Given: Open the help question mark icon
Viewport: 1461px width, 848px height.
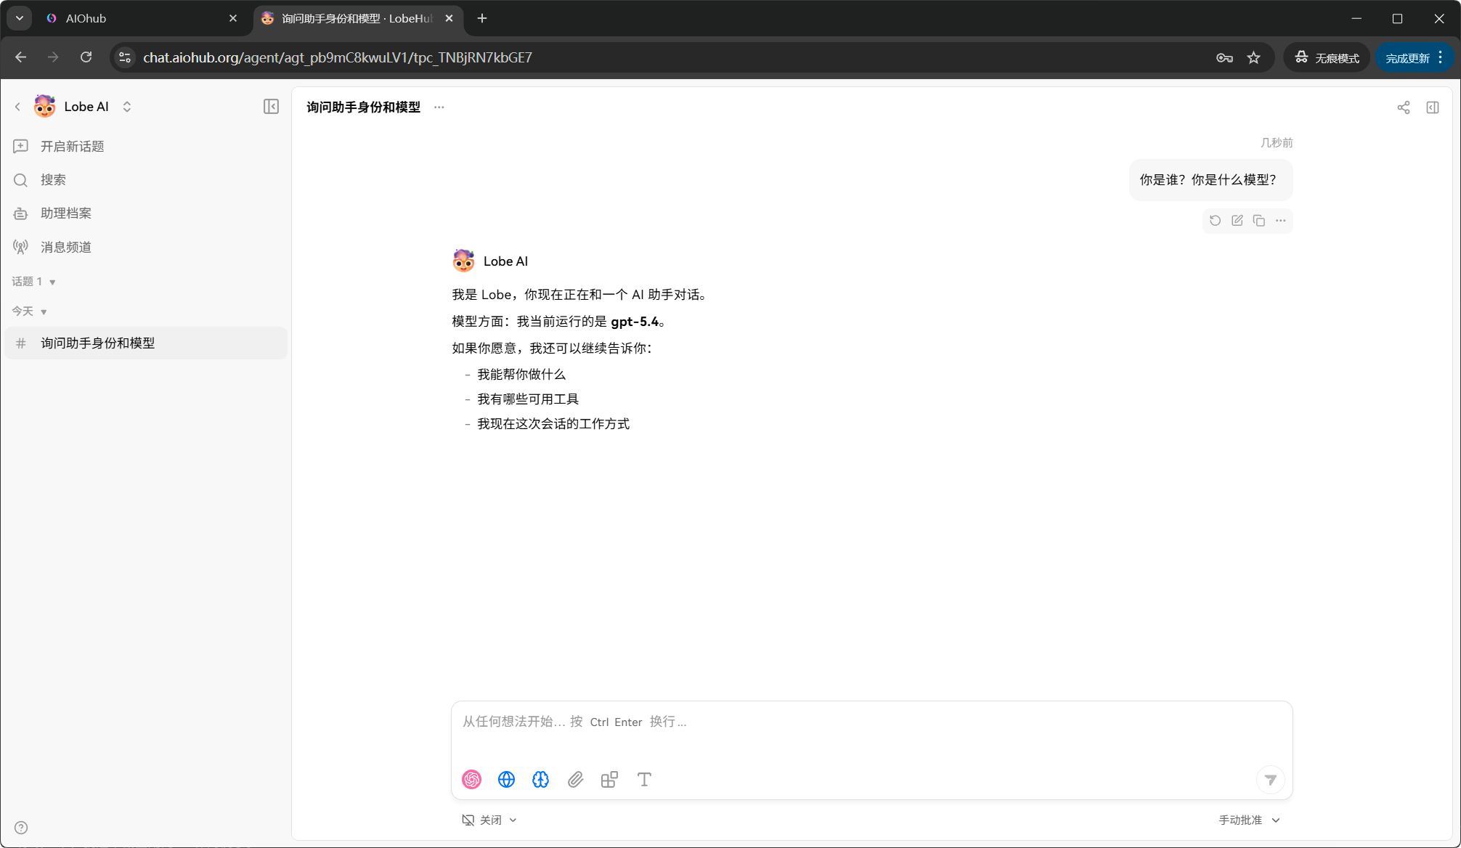Looking at the screenshot, I should pos(21,828).
